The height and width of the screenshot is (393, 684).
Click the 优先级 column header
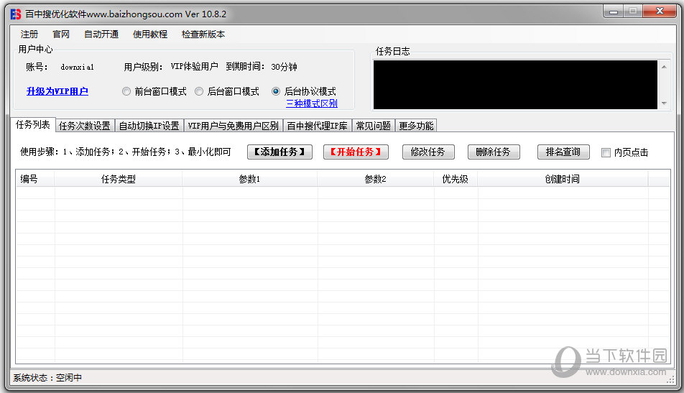pyautogui.click(x=456, y=179)
